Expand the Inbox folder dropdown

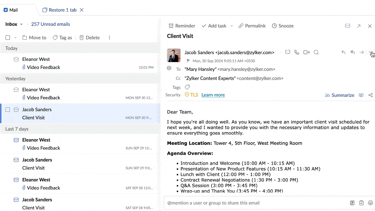(x=21, y=24)
